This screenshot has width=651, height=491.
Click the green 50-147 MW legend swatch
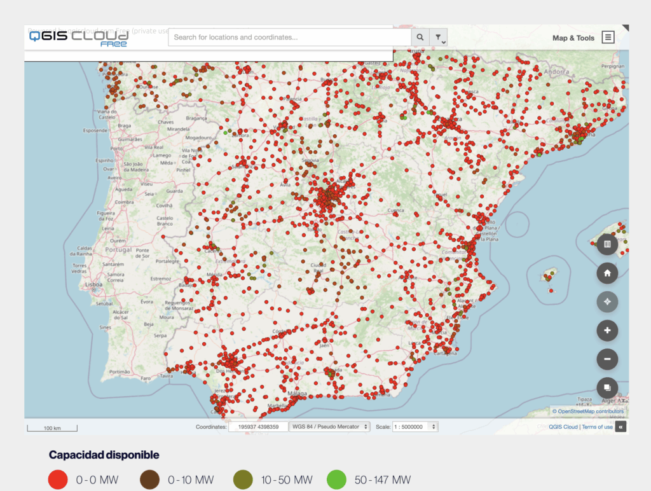pos(337,480)
